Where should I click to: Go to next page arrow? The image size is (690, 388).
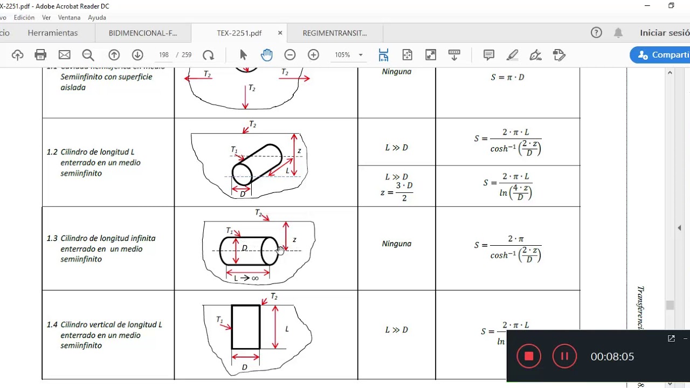click(137, 55)
